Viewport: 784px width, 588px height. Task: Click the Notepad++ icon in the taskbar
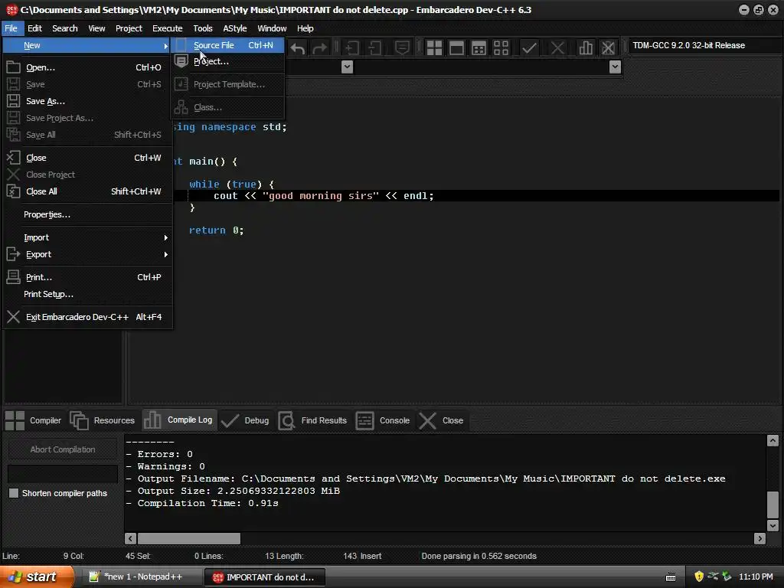[93, 577]
